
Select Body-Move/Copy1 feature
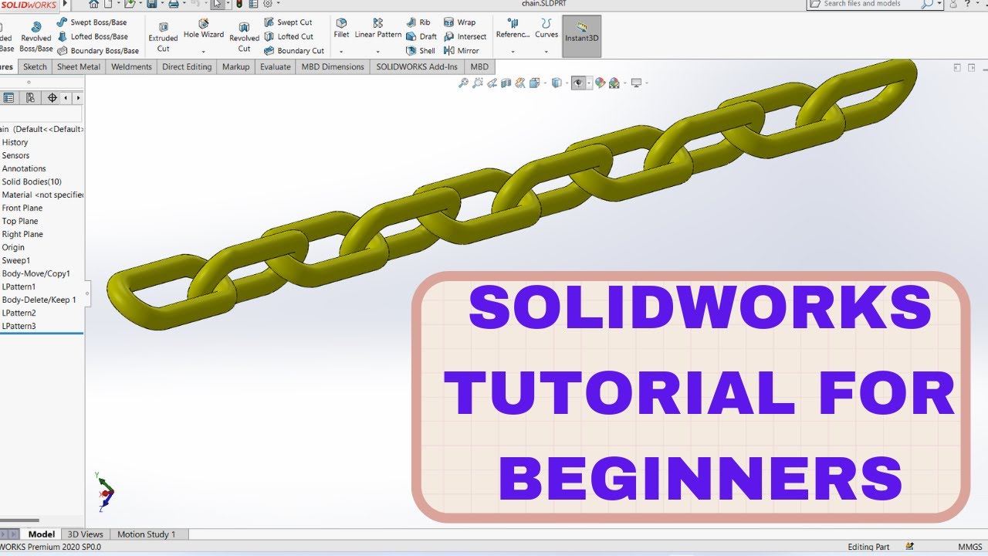(36, 273)
